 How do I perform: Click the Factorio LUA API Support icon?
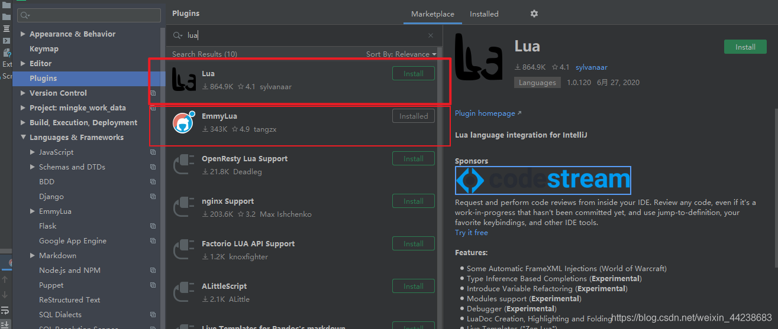tap(183, 250)
